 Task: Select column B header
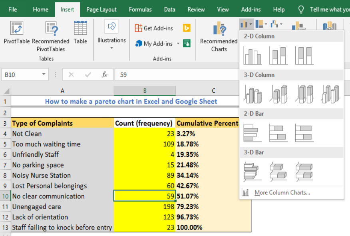pyautogui.click(x=145, y=91)
